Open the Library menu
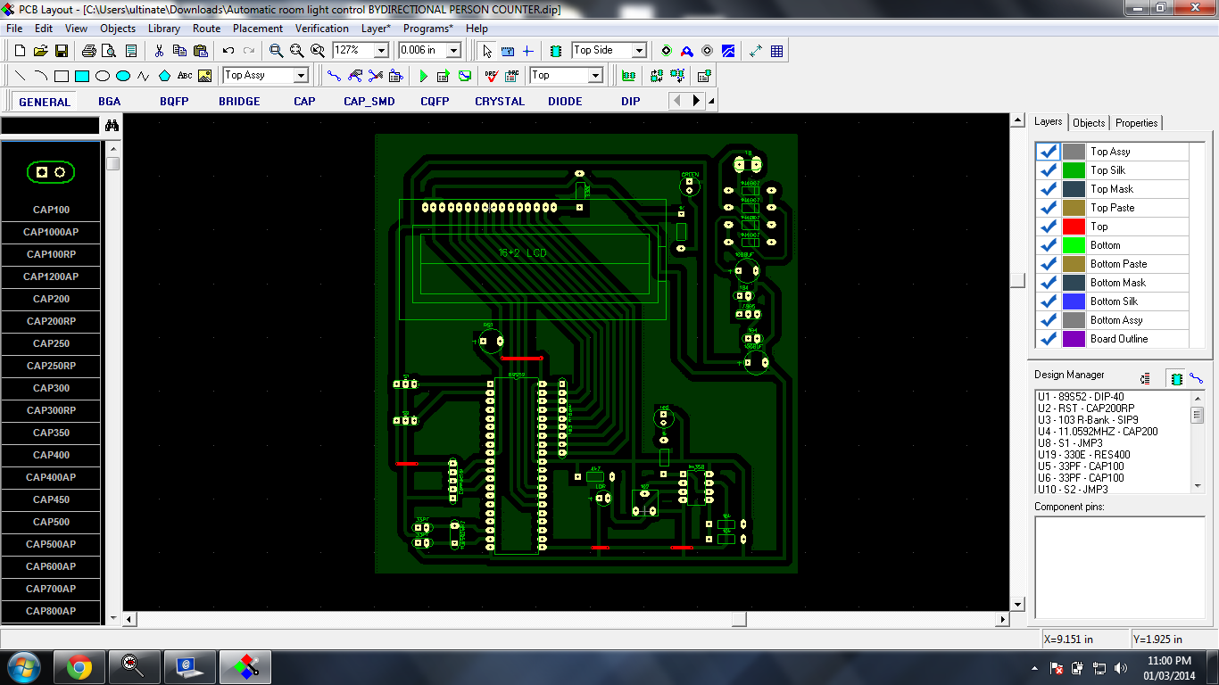Image resolution: width=1219 pixels, height=685 pixels. [164, 29]
